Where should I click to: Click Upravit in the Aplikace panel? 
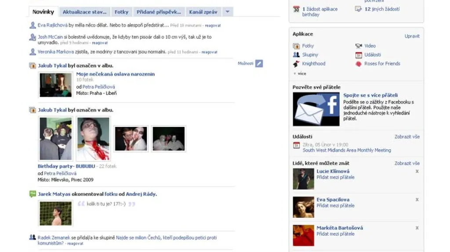pos(412,36)
